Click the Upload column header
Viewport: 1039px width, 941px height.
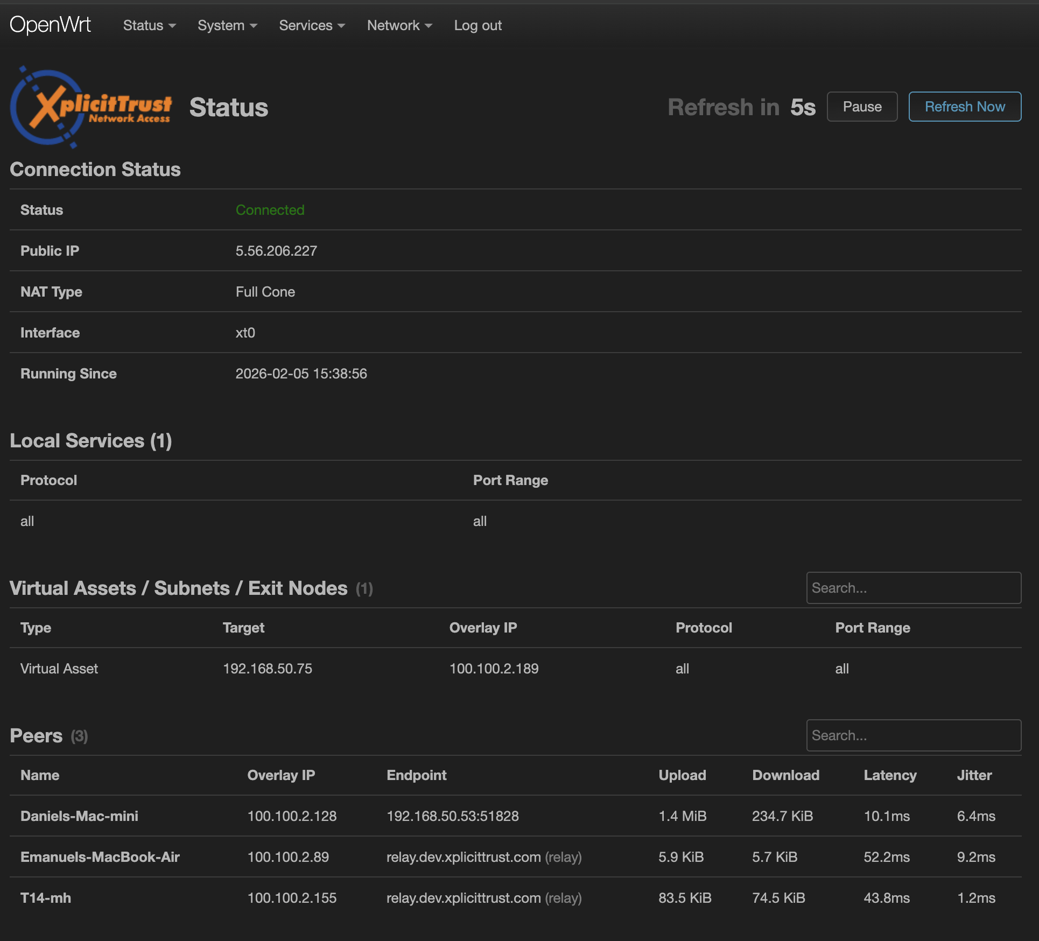click(682, 775)
